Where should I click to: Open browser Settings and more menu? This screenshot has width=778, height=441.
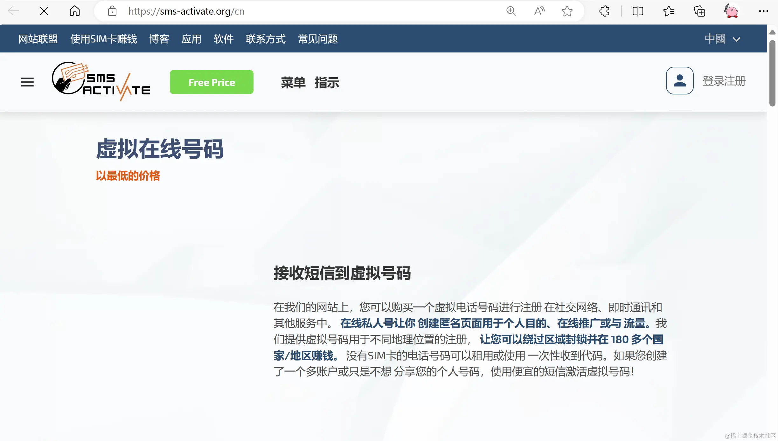pos(763,11)
